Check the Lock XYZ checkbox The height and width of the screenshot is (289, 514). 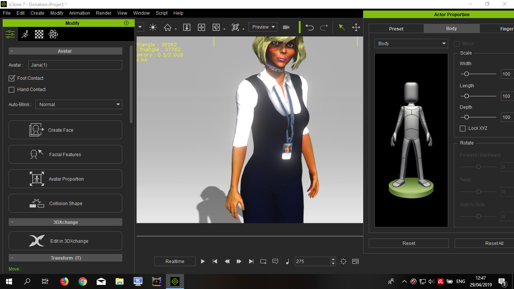pos(463,128)
